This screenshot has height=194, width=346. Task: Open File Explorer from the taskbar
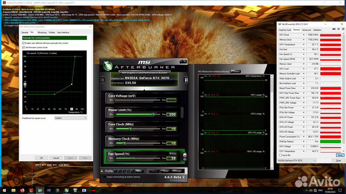pos(13,190)
